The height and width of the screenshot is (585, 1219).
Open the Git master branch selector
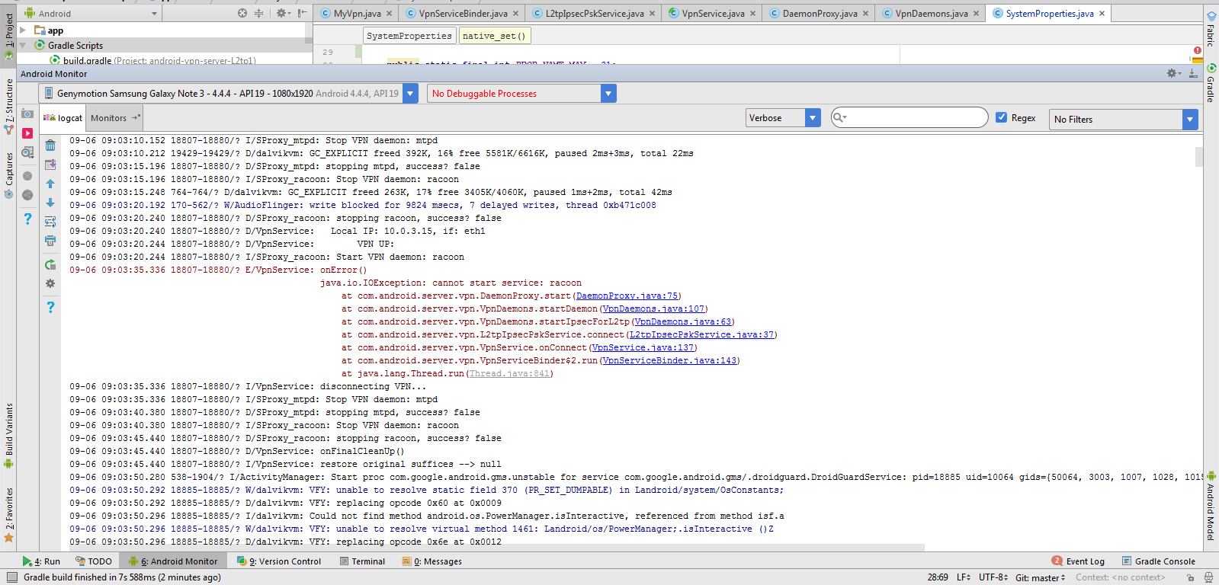coord(1040,577)
